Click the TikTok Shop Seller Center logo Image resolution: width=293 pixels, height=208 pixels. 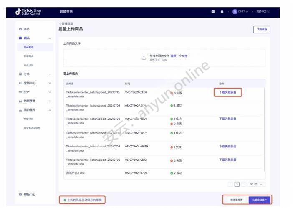[28, 12]
